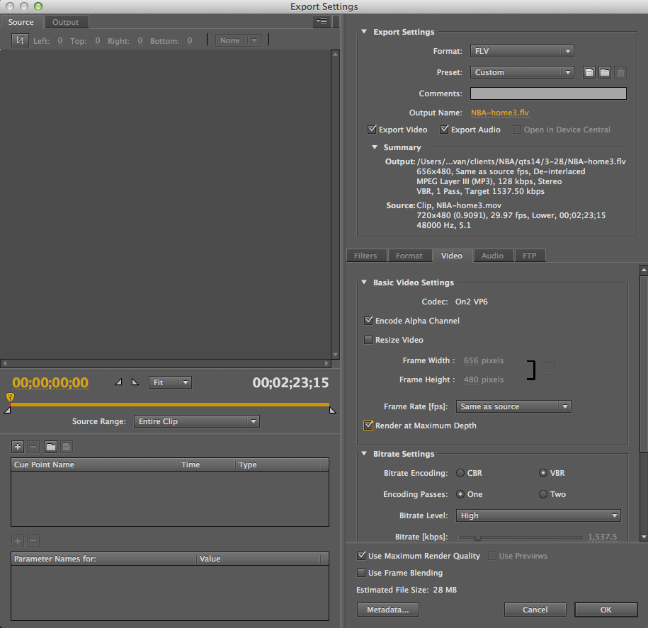Open the panel options menu icon
The width and height of the screenshot is (648, 628).
pyautogui.click(x=322, y=21)
